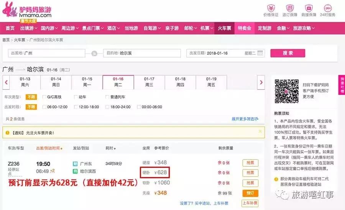Click the 出发地 广州 input field
345x210 pixels.
(47, 53)
